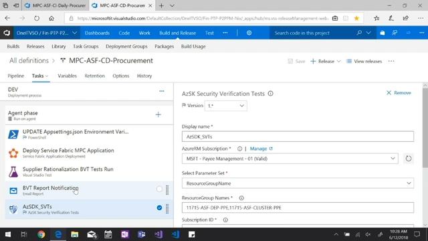Expand the Release button dropdown
Viewport: 428px width, 241px height.
(339, 61)
